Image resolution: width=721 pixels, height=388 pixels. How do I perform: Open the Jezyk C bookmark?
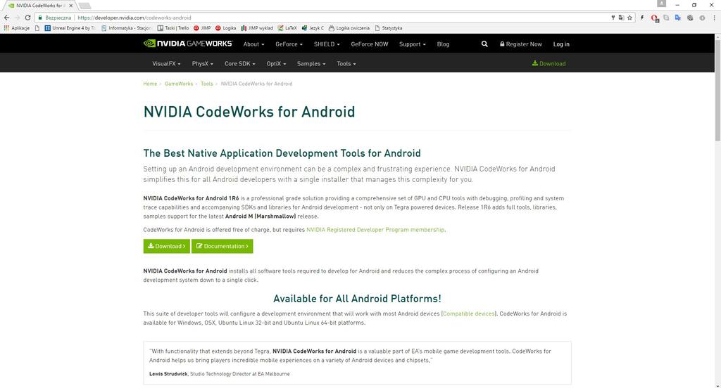click(313, 28)
